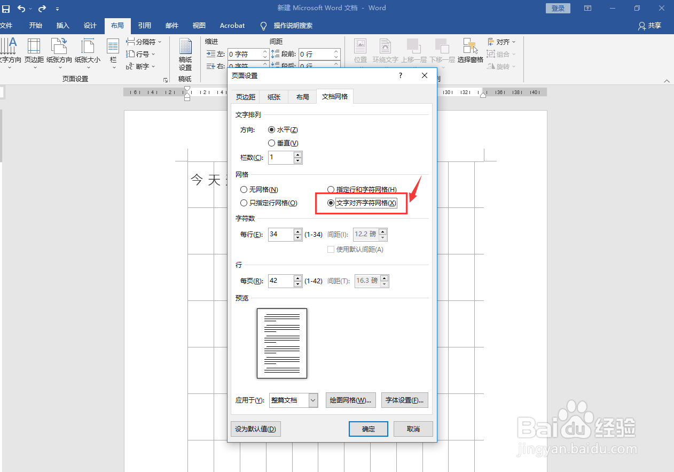Open the 选择窗格 selection pane
674x472 pixels.
point(470,51)
